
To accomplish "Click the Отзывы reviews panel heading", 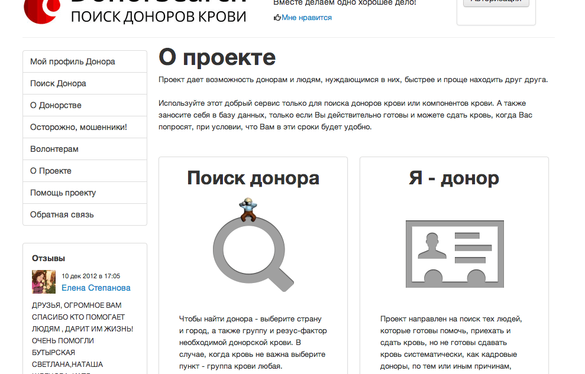I will pyautogui.click(x=49, y=258).
